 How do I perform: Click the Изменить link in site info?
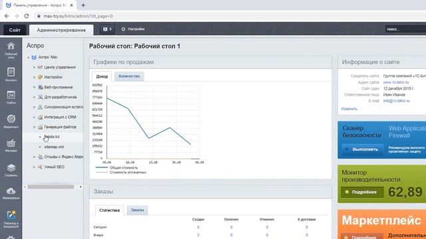[349, 109]
